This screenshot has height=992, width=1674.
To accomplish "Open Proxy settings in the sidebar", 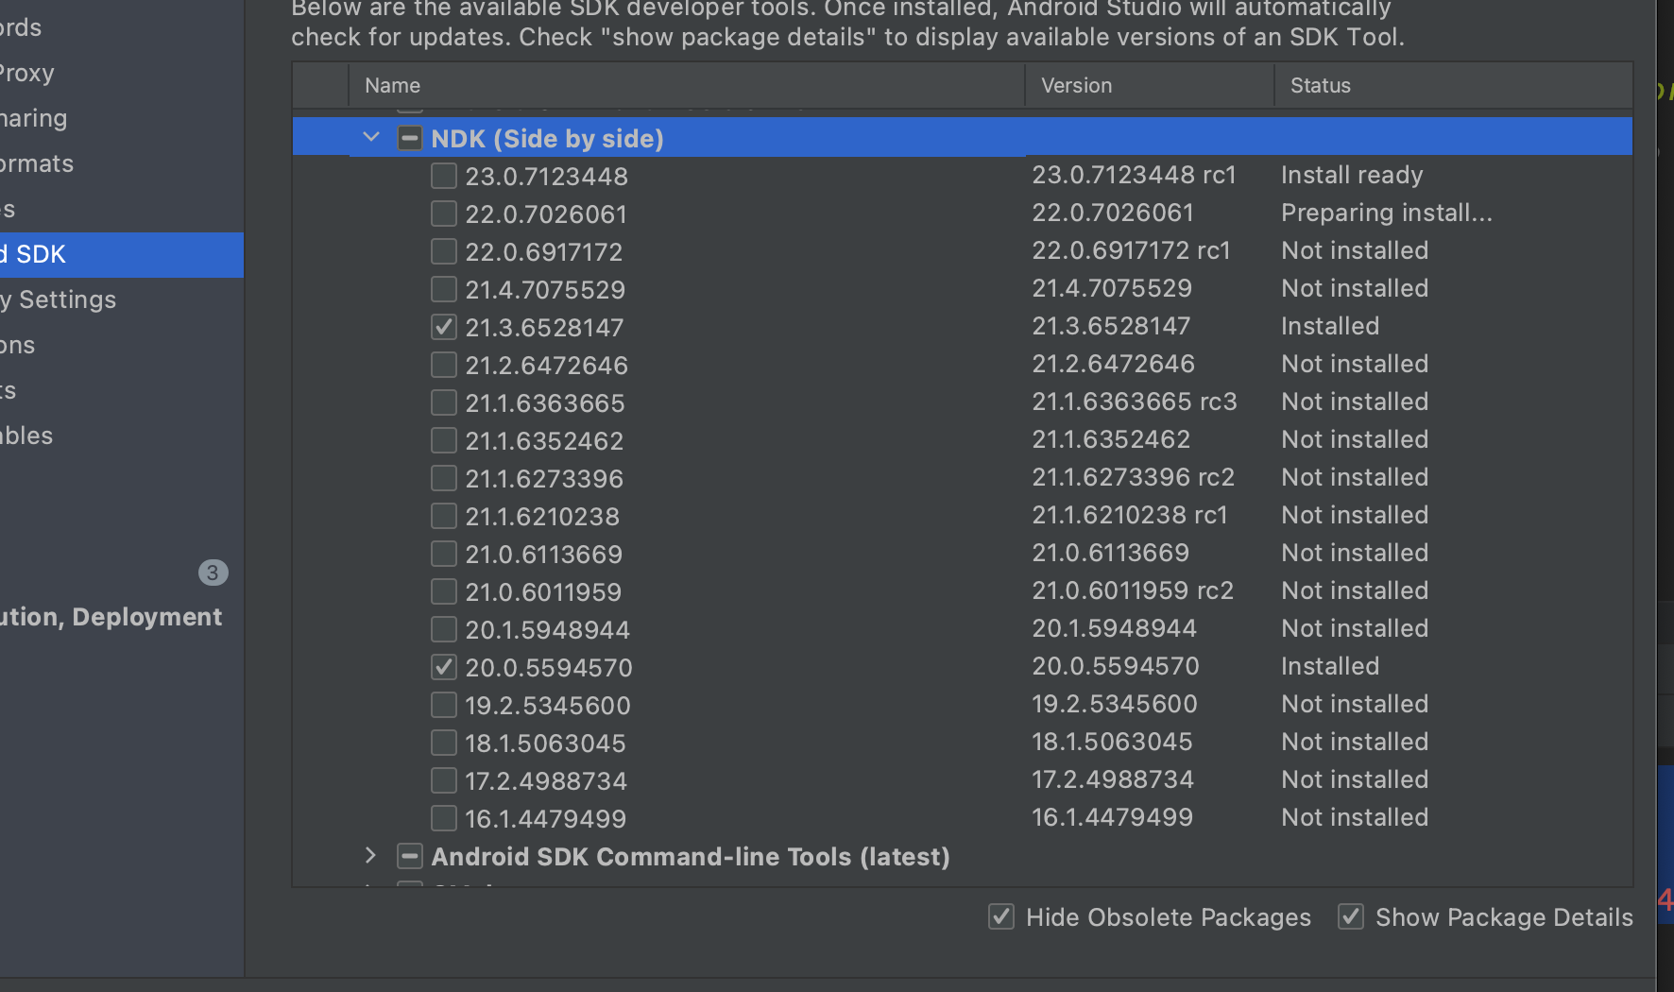I will click(26, 73).
